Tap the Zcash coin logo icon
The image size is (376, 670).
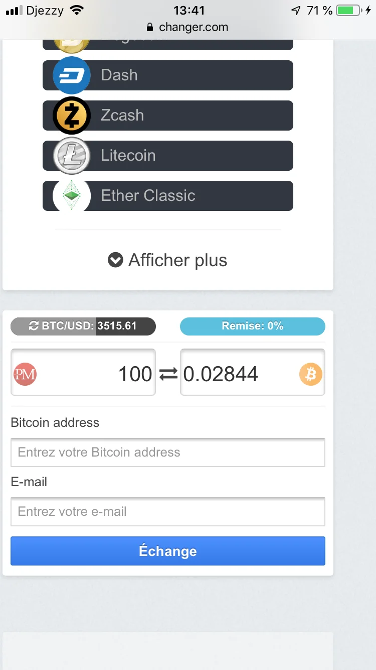point(72,116)
